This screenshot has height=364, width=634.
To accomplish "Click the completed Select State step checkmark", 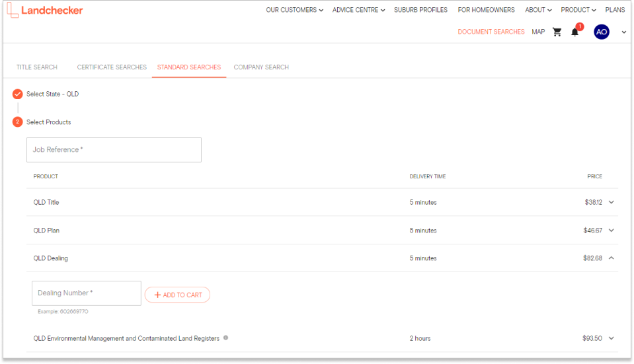I will pyautogui.click(x=17, y=94).
